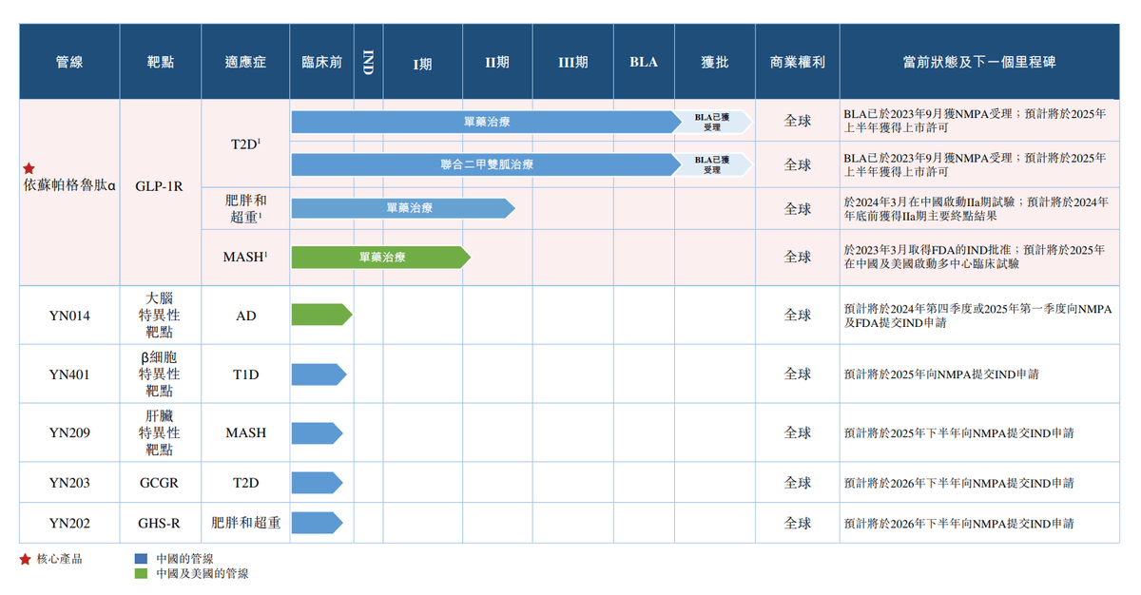
Task: Click BLA已獲受理 badge on 聯合二甲雙胍治療 bar
Action: [x=713, y=164]
